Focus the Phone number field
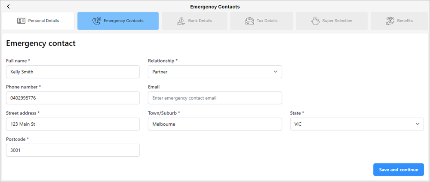This screenshot has height=182, width=430. pyautogui.click(x=73, y=98)
